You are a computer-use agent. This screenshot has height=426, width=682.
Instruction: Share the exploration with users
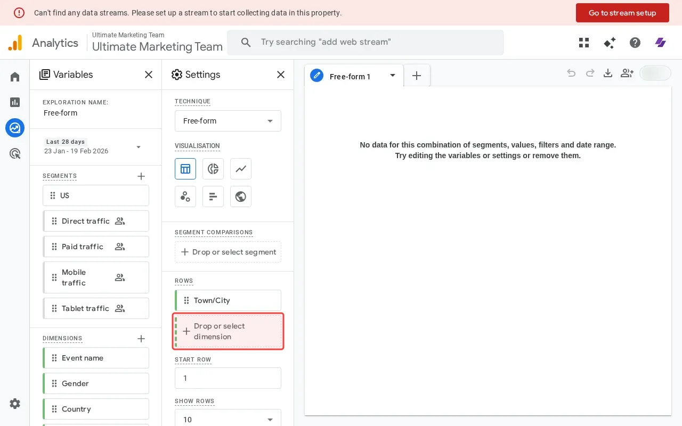coord(627,73)
